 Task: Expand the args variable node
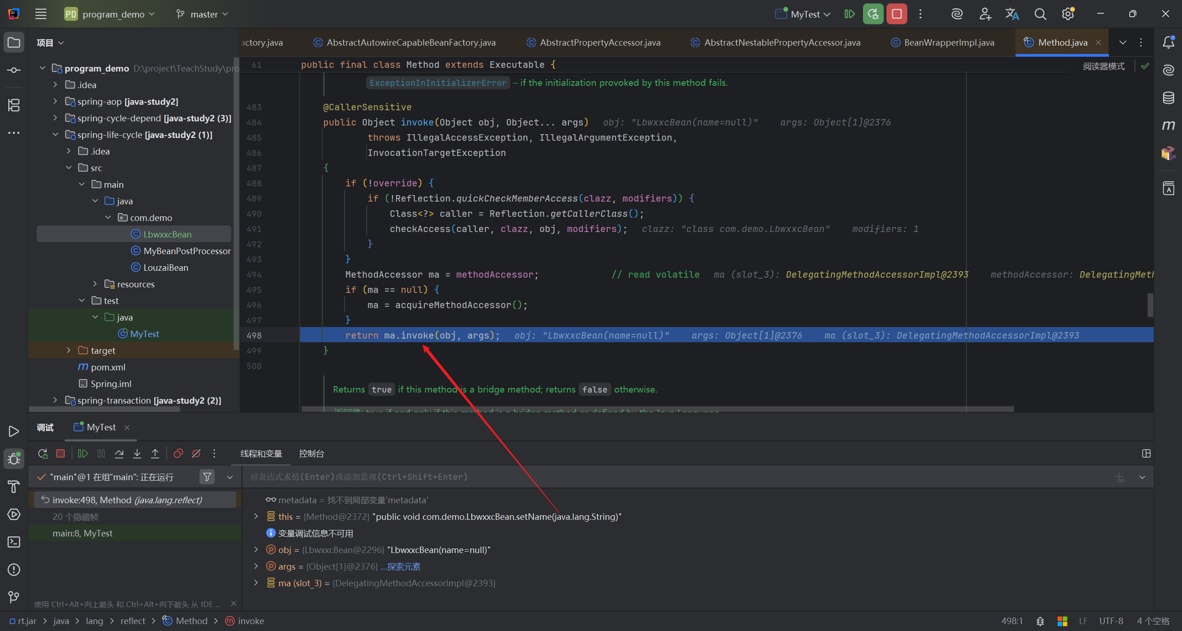[x=256, y=566]
